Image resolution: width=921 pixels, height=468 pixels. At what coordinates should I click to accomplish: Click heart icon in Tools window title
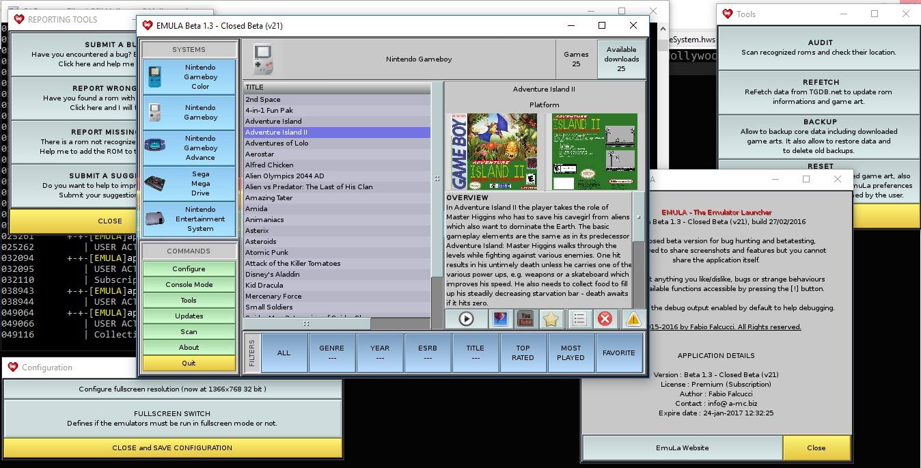(728, 14)
